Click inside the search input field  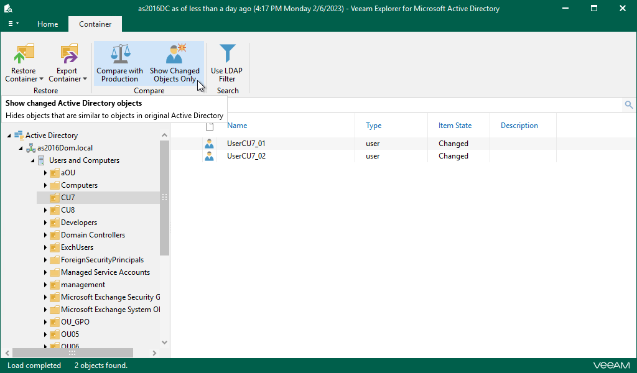click(424, 105)
